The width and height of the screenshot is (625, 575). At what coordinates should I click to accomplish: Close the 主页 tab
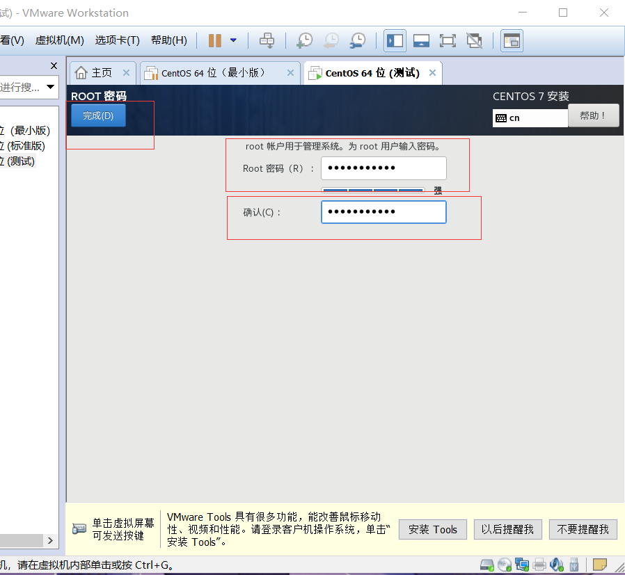click(x=127, y=73)
